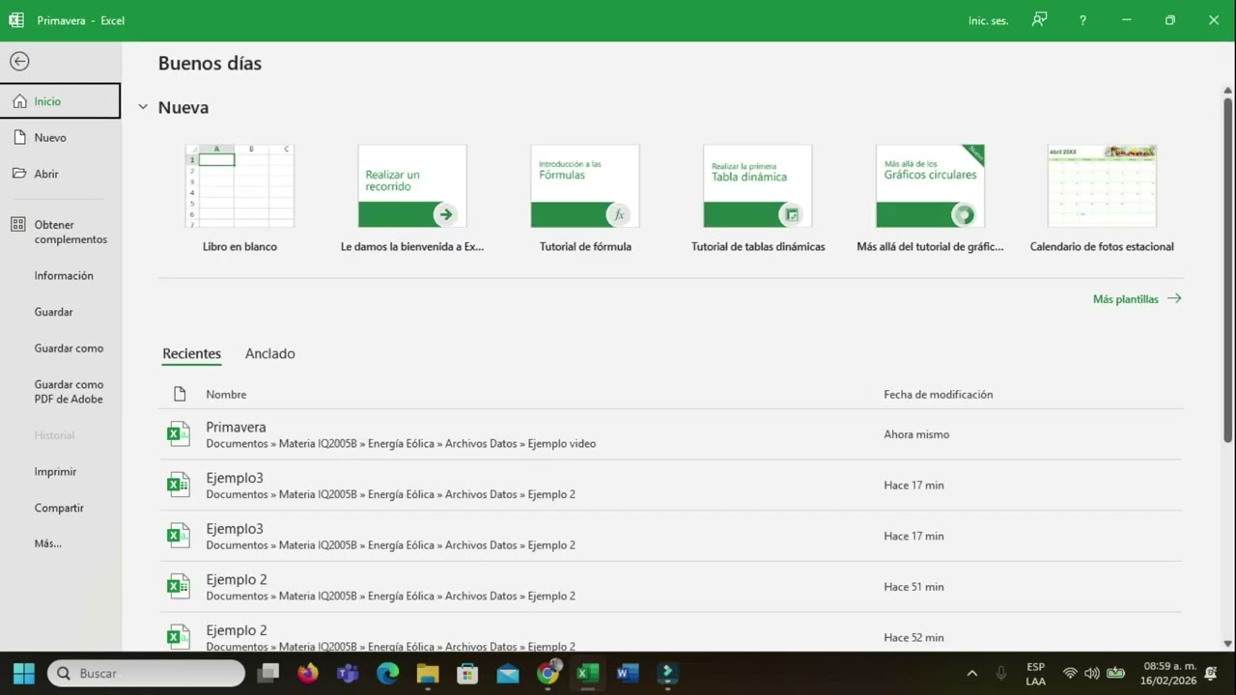1236x695 pixels.
Task: Collapse the Nueva section chevron
Action: click(x=143, y=107)
